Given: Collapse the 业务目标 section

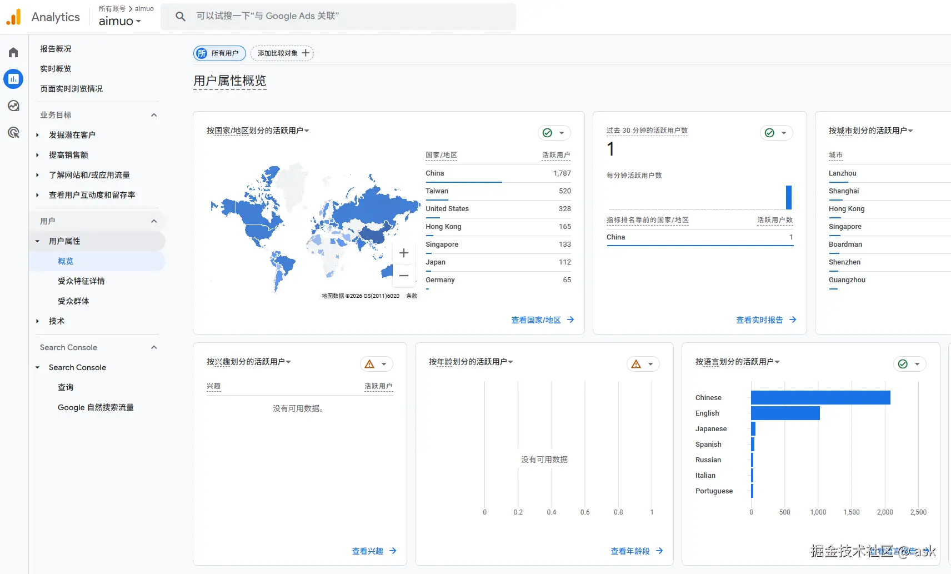Looking at the screenshot, I should pos(154,114).
